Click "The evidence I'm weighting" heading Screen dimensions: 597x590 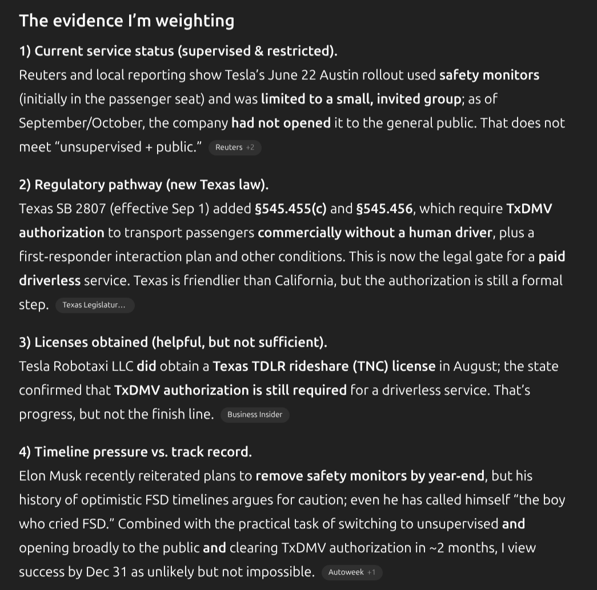(126, 21)
